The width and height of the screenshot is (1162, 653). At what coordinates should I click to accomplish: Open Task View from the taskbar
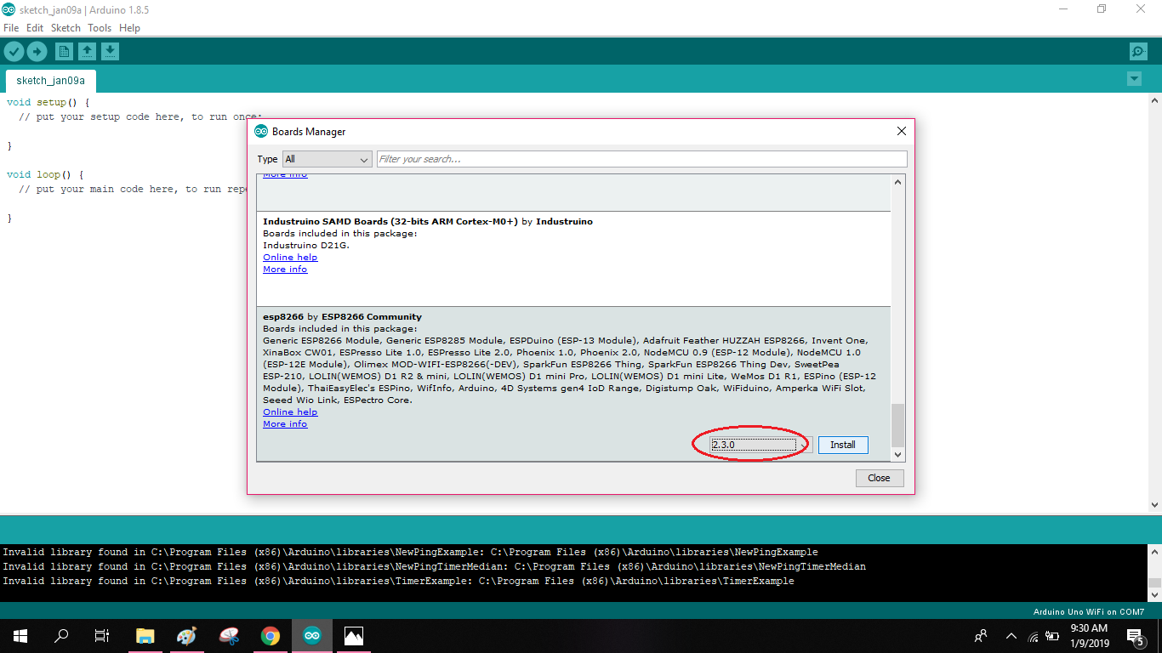point(102,635)
